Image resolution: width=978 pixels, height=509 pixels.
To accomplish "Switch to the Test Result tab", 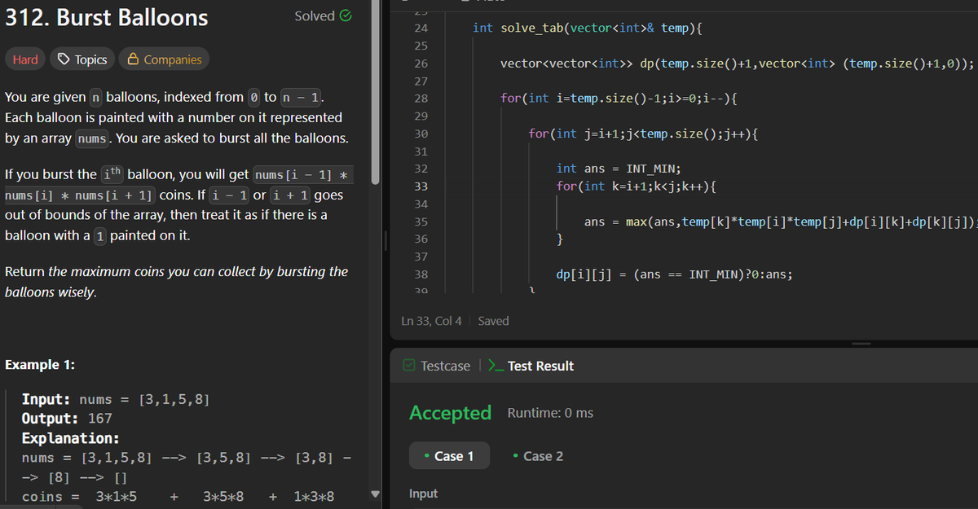I will coord(531,366).
